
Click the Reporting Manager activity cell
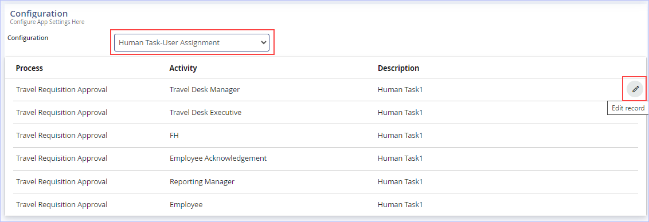[x=202, y=181]
